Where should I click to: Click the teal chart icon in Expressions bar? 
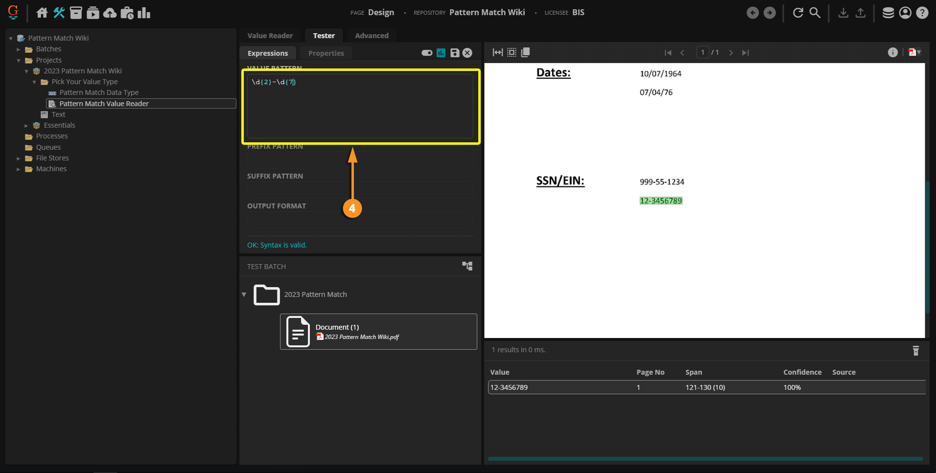pyautogui.click(x=441, y=53)
